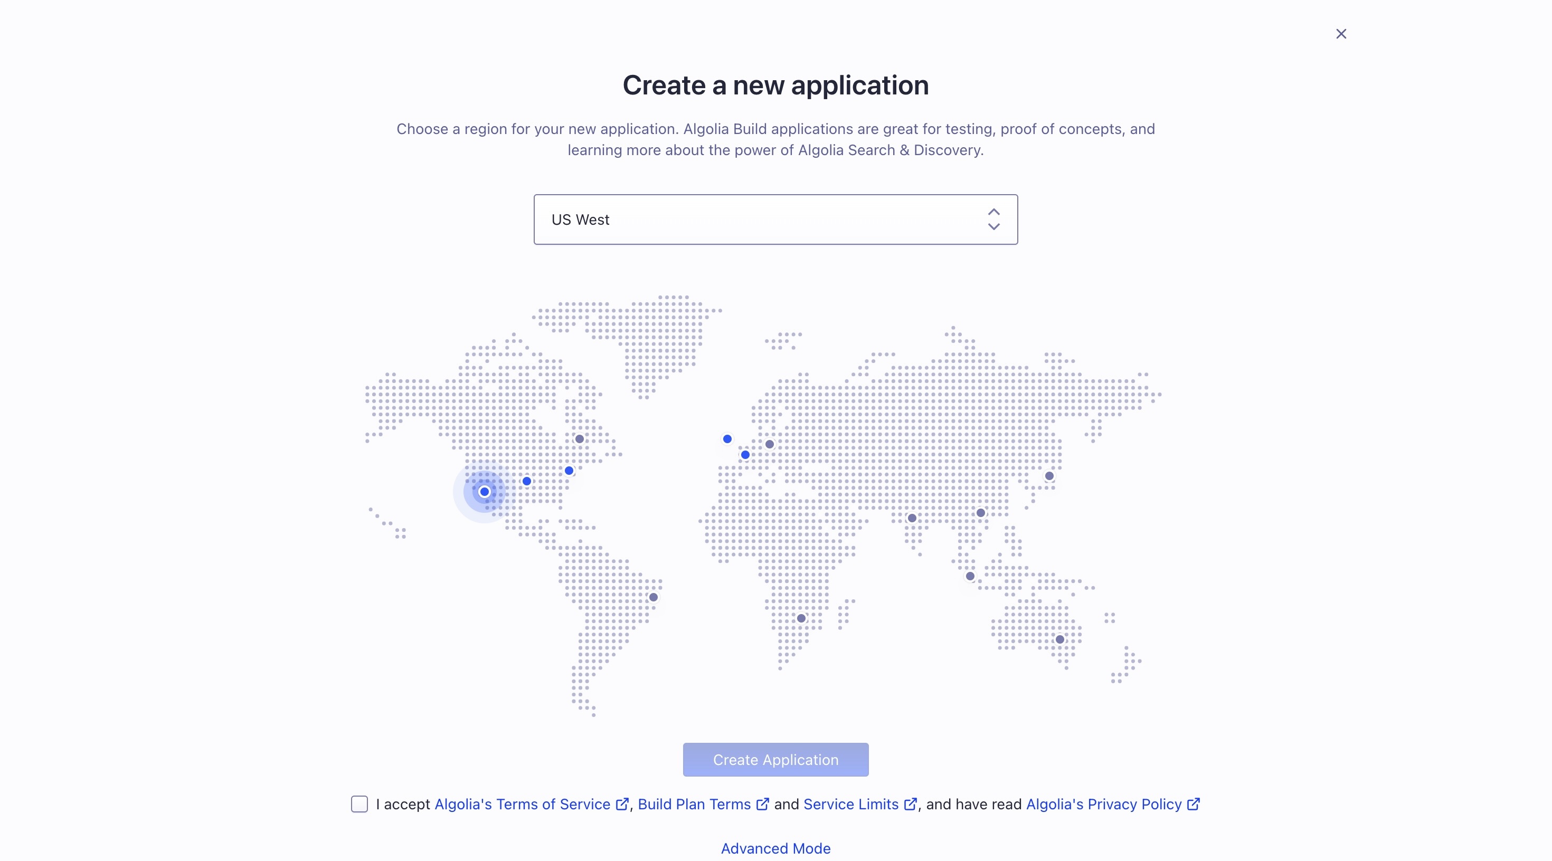Select the highlighted US West map marker
Screen dimensions: 1552x861
coord(485,491)
